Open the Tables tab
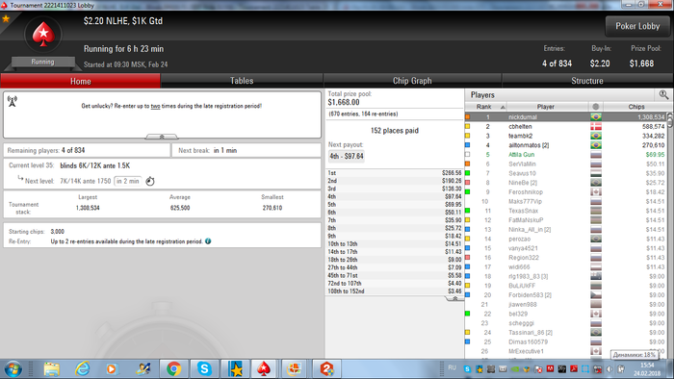The height and width of the screenshot is (379, 674). click(242, 81)
